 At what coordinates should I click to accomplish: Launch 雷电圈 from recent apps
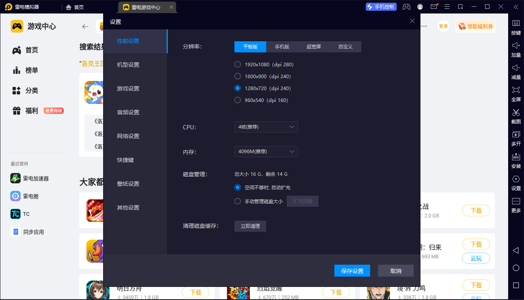(x=25, y=196)
